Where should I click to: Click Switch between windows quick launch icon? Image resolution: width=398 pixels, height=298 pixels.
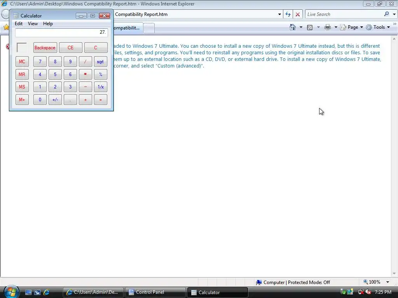click(x=37, y=292)
